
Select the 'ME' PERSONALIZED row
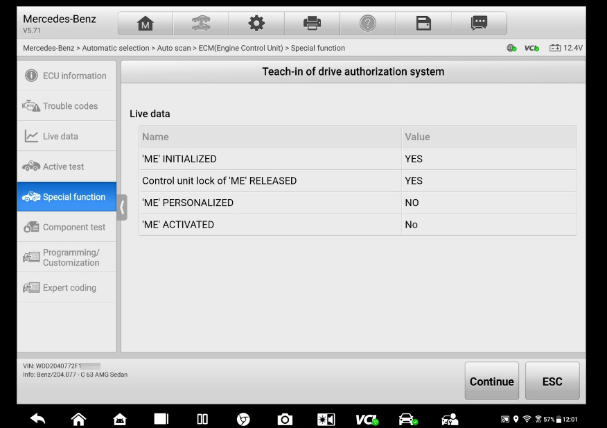tap(358, 203)
